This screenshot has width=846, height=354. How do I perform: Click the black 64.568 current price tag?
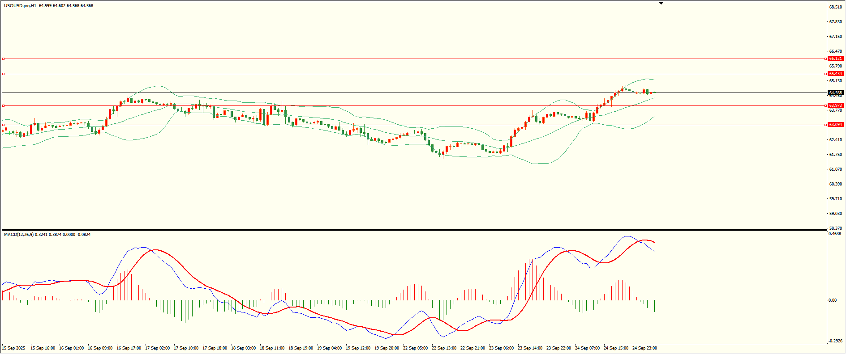pyautogui.click(x=835, y=93)
